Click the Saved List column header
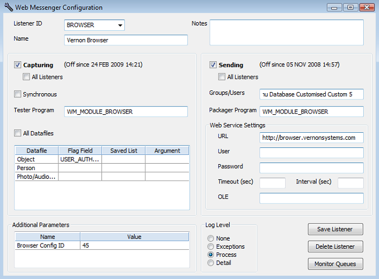379x279 pixels. (124, 150)
